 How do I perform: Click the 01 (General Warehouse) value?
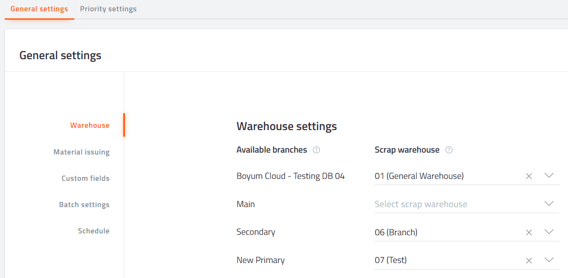[419, 176]
